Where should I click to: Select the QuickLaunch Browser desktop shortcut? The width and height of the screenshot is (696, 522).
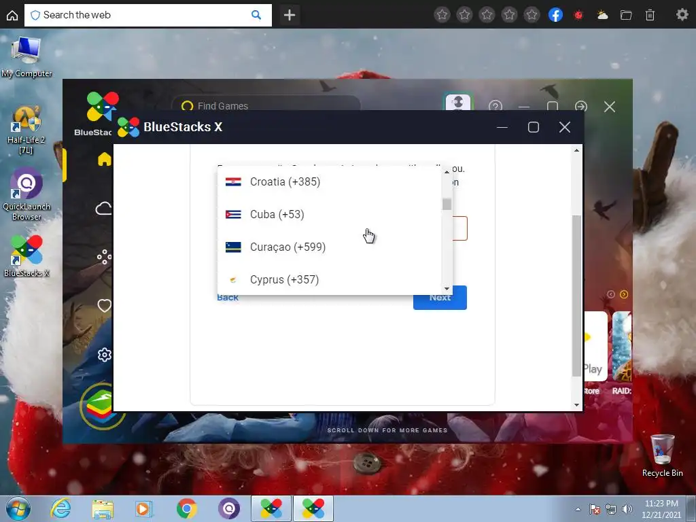click(x=27, y=194)
